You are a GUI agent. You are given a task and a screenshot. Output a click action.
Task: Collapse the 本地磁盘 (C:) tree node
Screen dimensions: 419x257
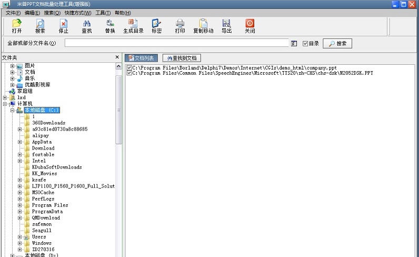[x=13, y=110]
